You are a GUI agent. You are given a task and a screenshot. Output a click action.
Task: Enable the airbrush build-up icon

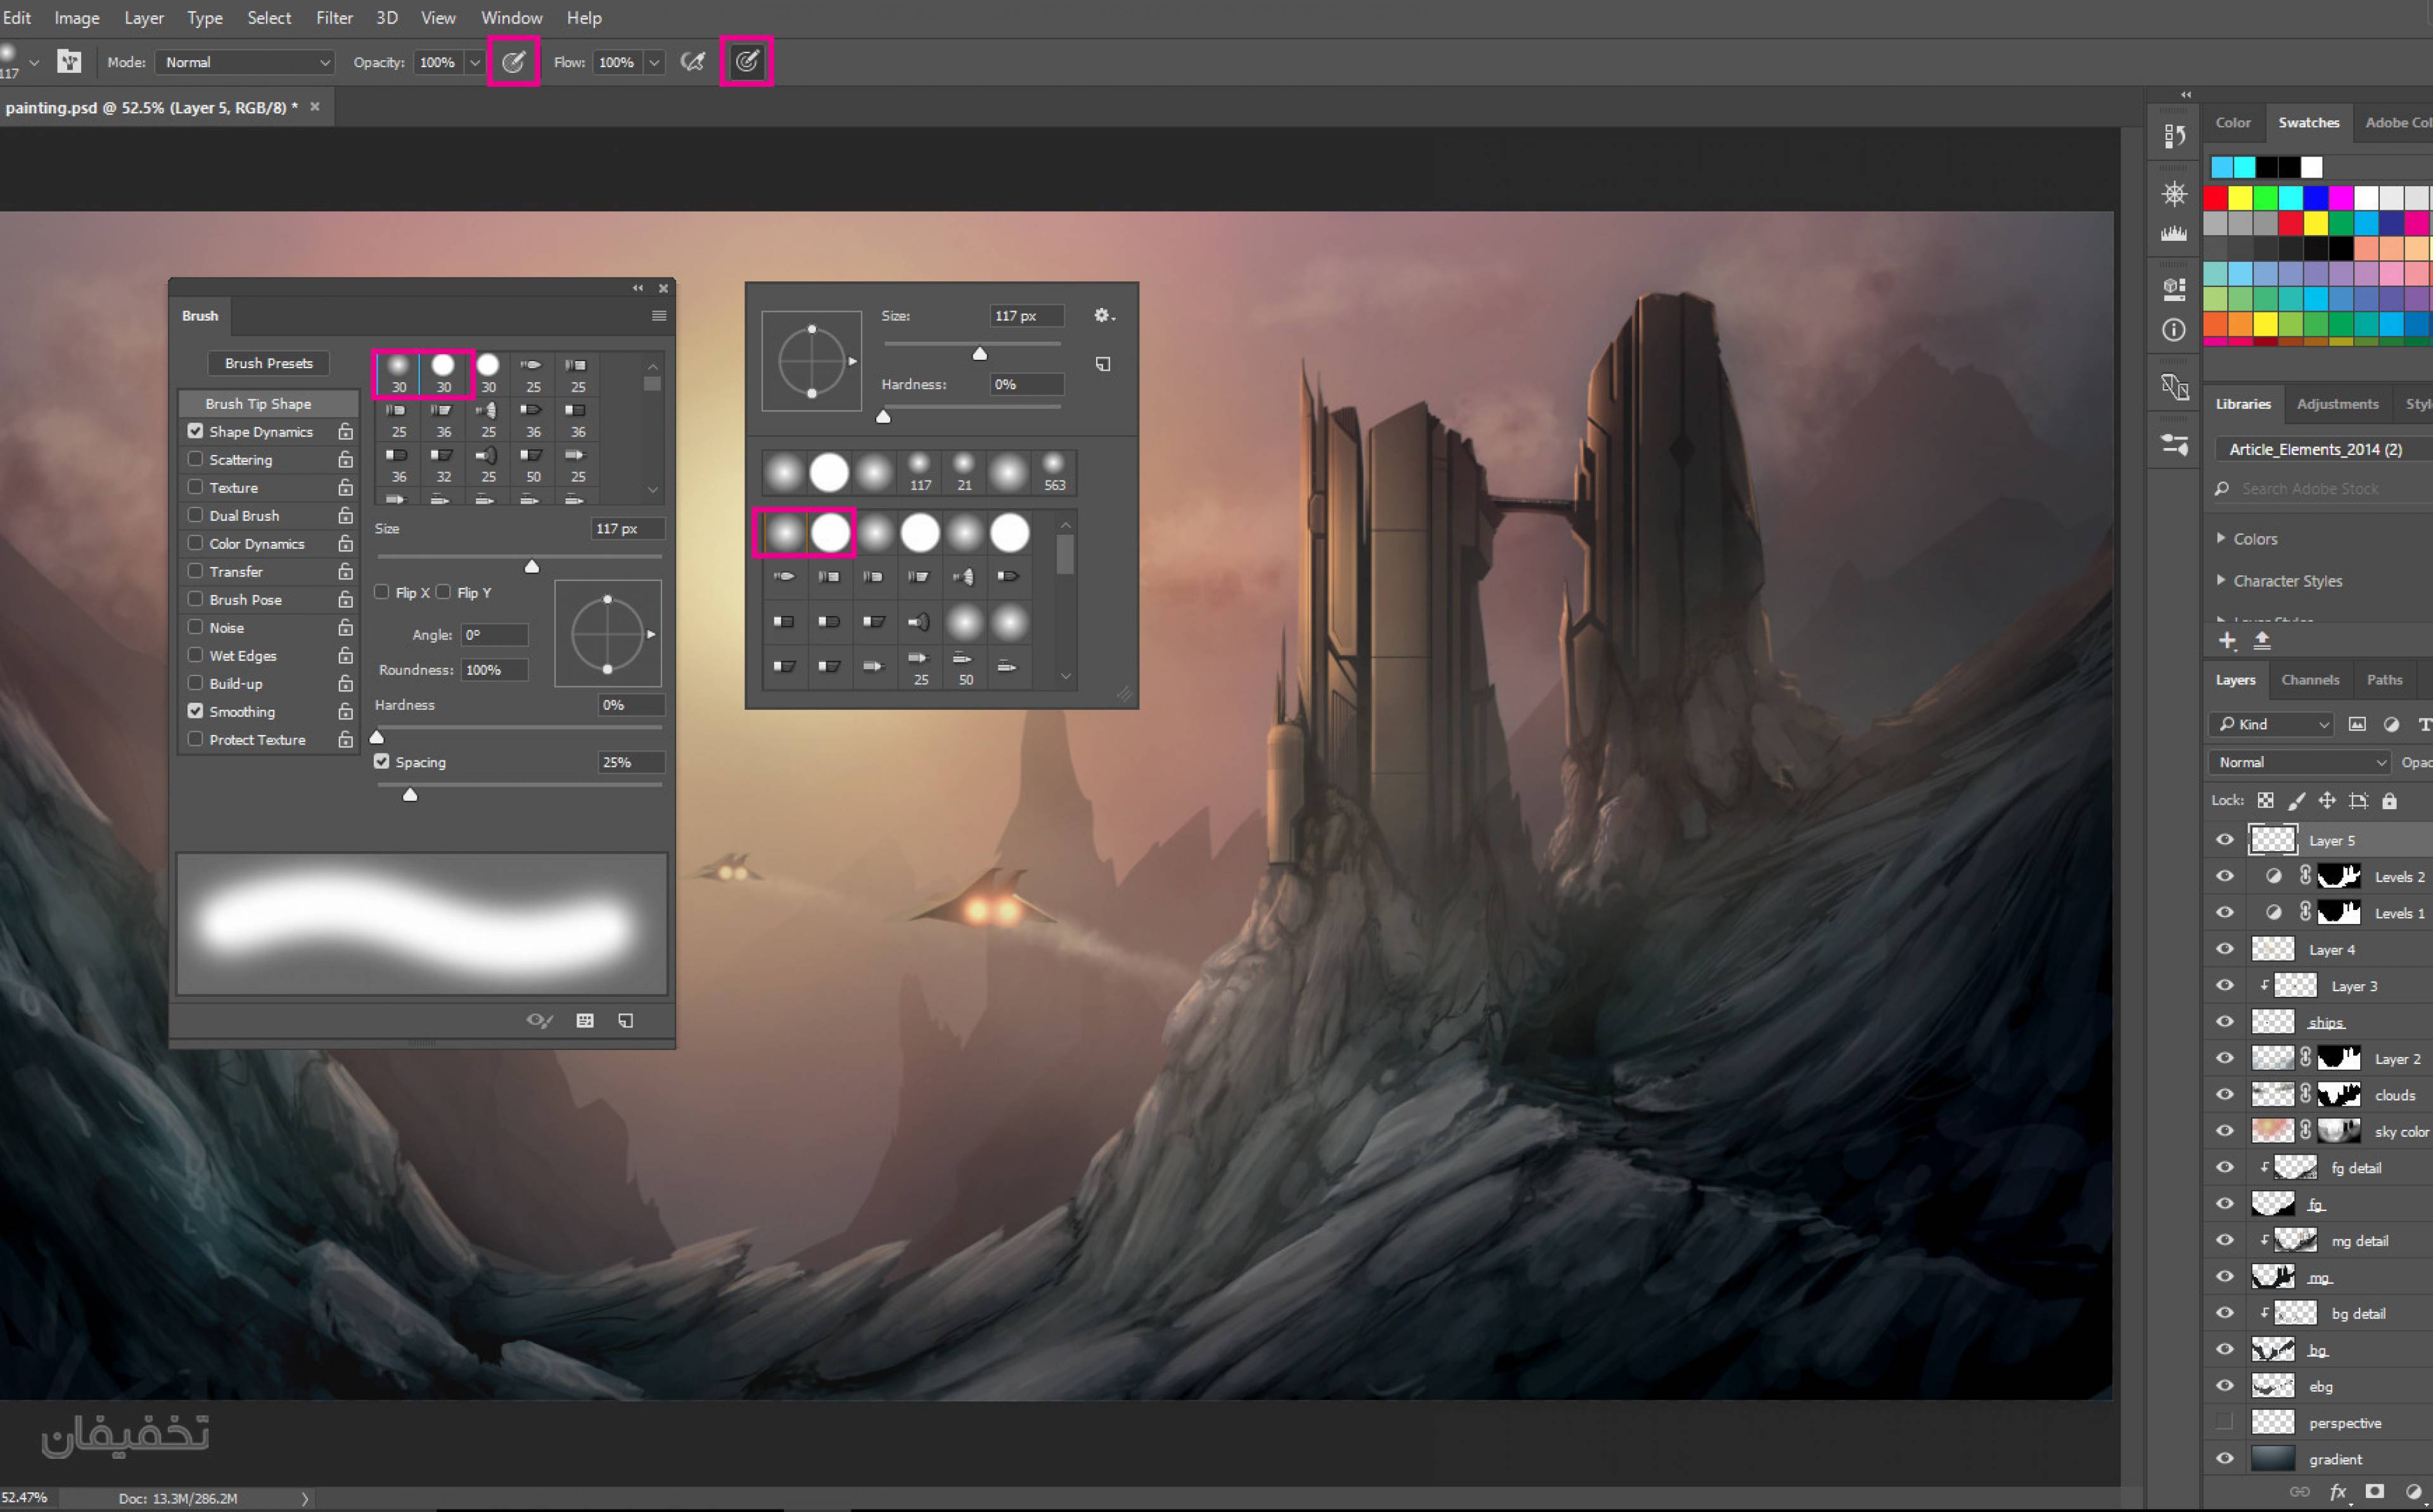coord(693,62)
